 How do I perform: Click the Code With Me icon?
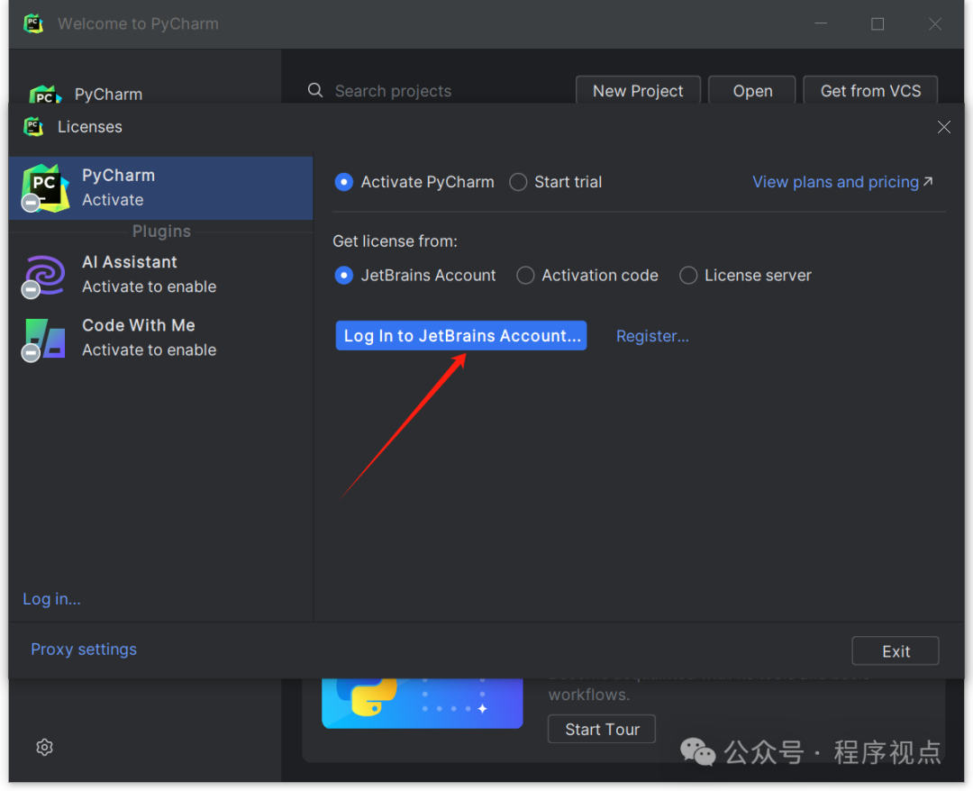[43, 340]
